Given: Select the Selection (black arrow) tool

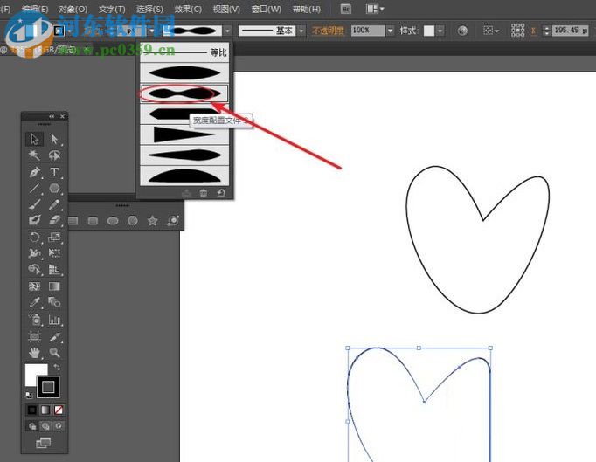Looking at the screenshot, I should (35, 139).
